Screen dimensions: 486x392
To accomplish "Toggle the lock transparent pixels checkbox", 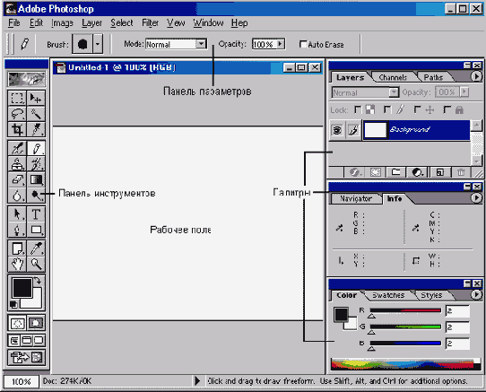I will [358, 109].
